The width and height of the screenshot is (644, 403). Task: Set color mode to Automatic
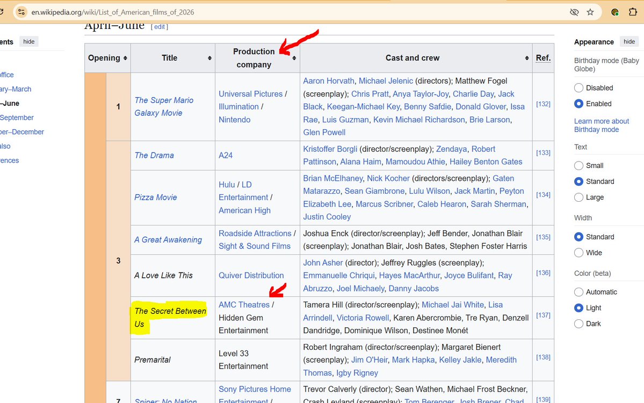click(x=578, y=292)
